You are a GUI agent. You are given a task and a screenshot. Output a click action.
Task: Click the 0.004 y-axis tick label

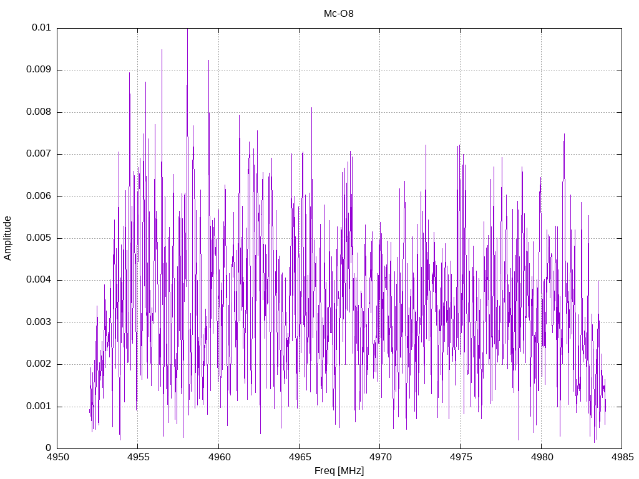tap(39, 280)
